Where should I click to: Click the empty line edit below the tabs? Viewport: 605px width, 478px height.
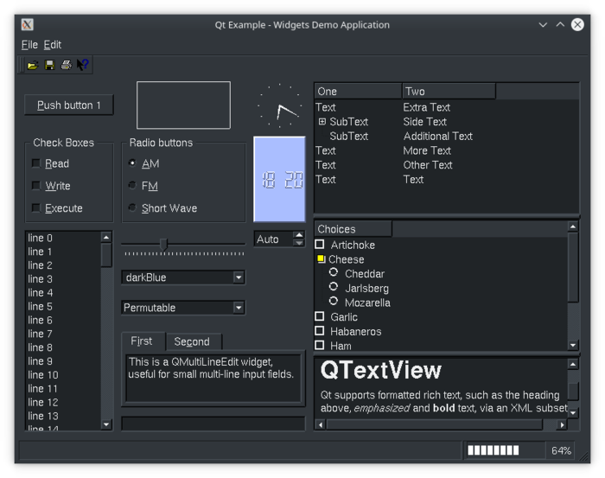coord(213,424)
